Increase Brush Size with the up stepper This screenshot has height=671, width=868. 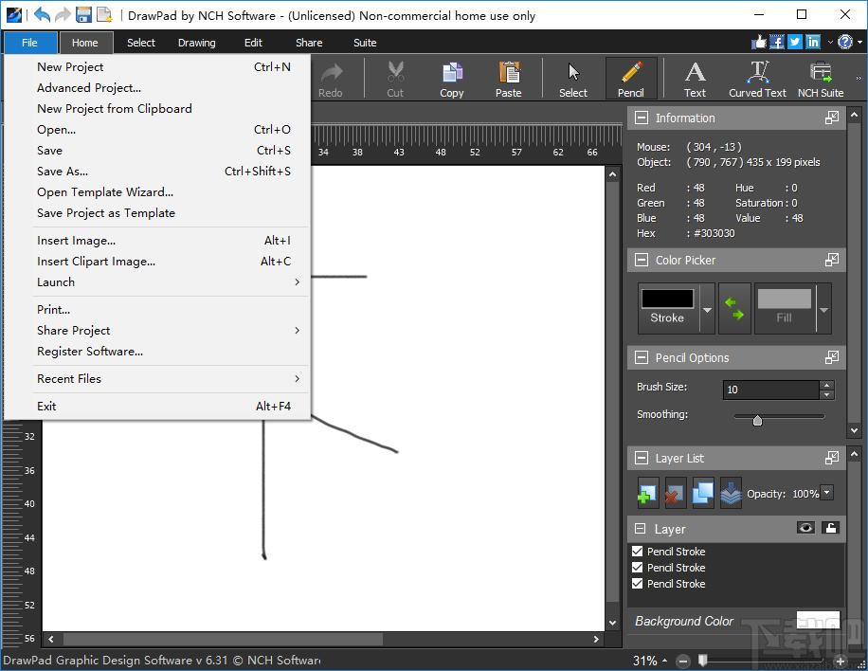click(x=826, y=386)
